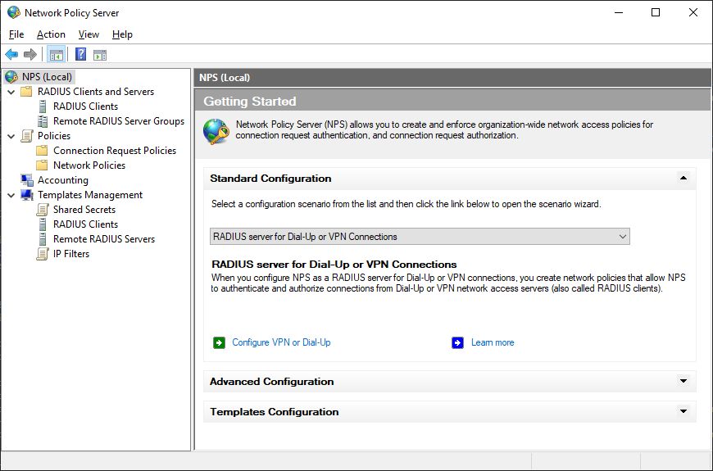Screen dimensions: 713x471
Task: Collapse the Policies tree node
Action: pos(11,136)
